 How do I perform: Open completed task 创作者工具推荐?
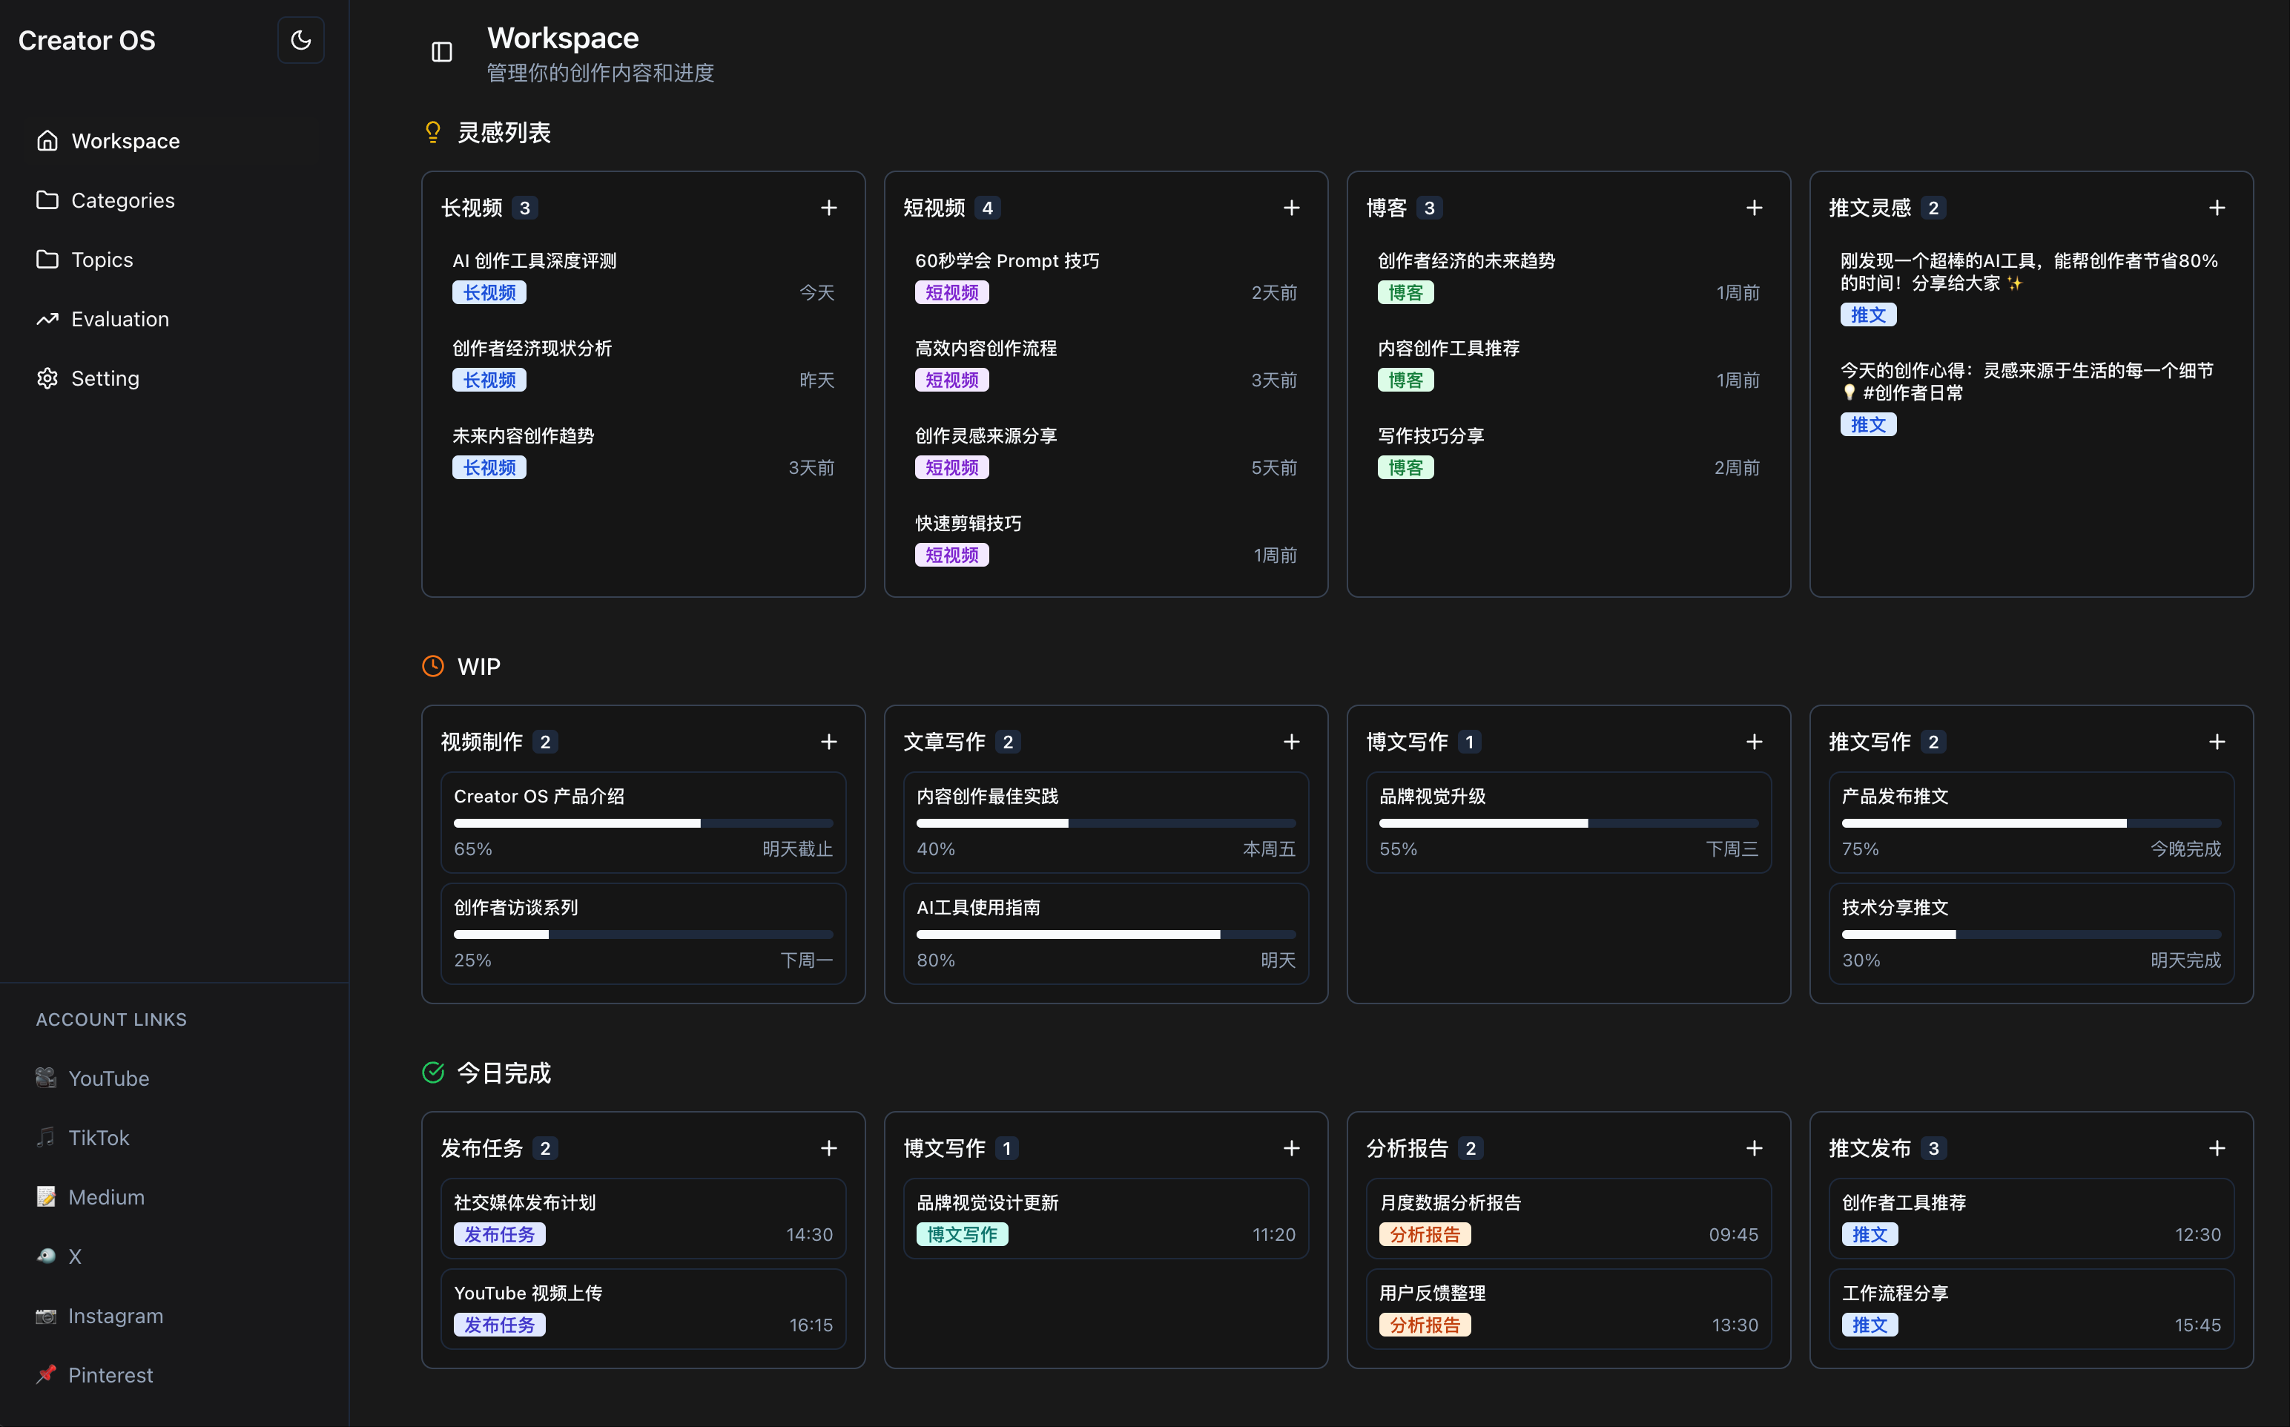tap(2031, 1218)
